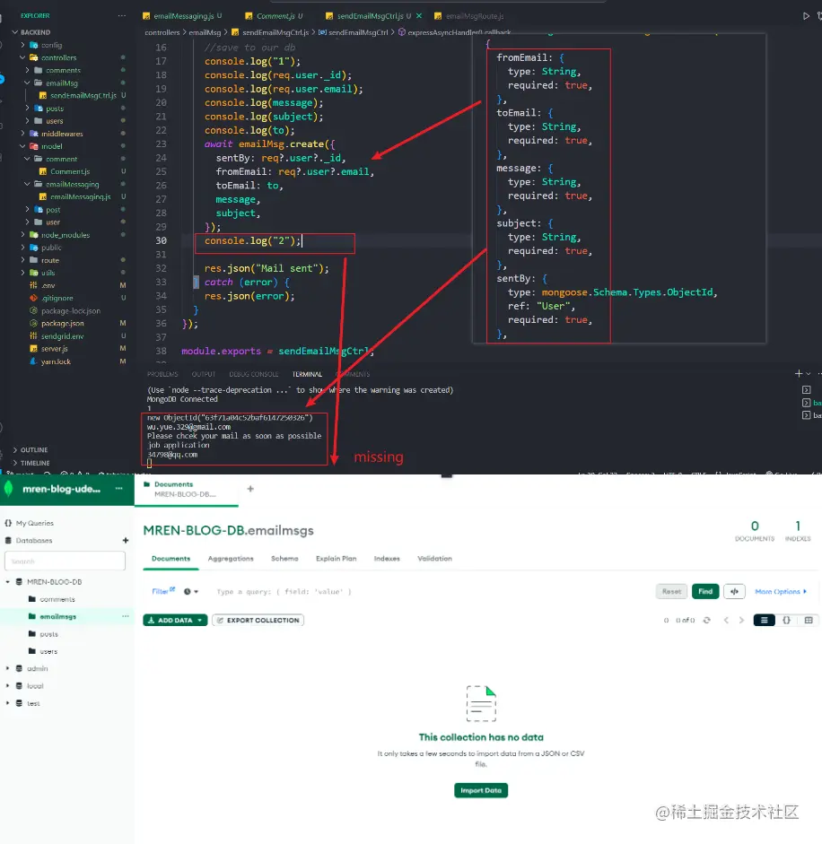This screenshot has width=822, height=844.
Task: Open sendgrid.env file
Action: pos(63,335)
